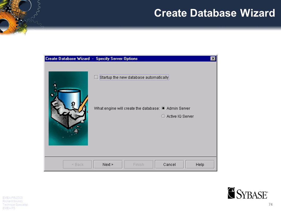The height and width of the screenshot is (211, 281).
Task: Click the slide number 74
Action: [x=271, y=204]
